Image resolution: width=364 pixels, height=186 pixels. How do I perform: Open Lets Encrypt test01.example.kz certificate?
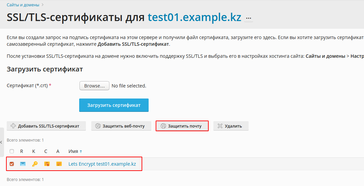click(x=102, y=164)
